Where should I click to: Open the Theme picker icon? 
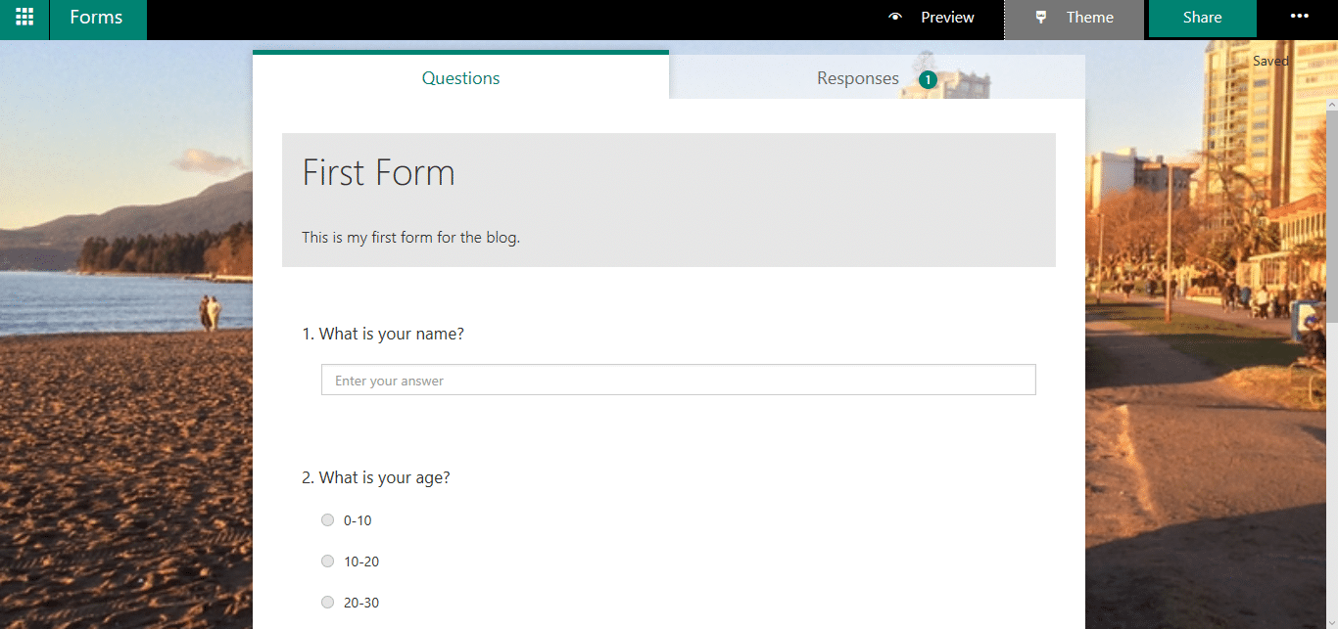1041,17
